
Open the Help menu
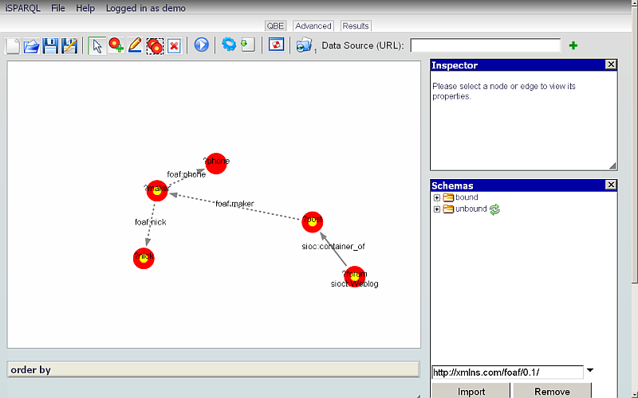coord(85,8)
